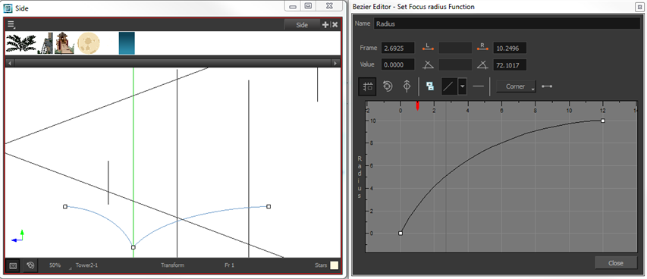This screenshot has width=647, height=279.
Task: Click the stop-motion keyframe icon beside Corner
Action: 547,86
